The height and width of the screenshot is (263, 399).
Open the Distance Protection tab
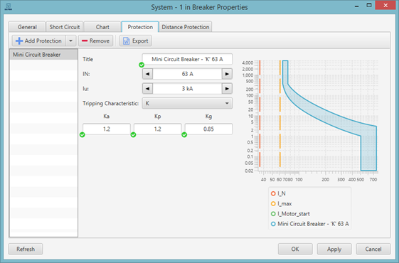point(185,27)
